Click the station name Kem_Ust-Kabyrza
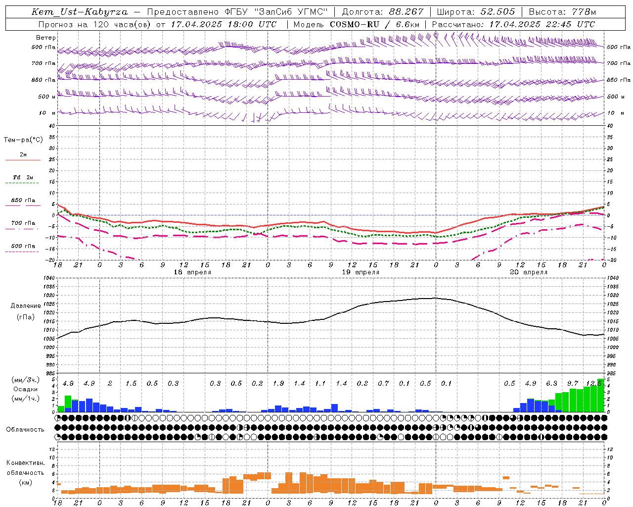633x507 pixels. click(x=80, y=12)
